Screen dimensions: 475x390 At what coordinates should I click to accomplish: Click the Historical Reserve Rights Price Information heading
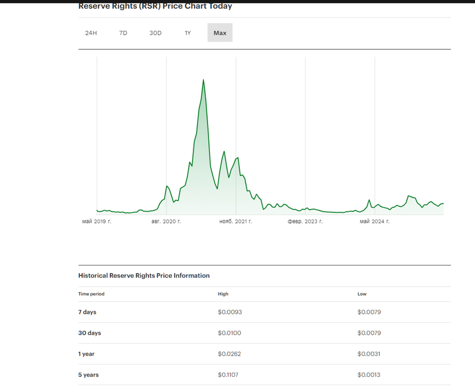144,275
